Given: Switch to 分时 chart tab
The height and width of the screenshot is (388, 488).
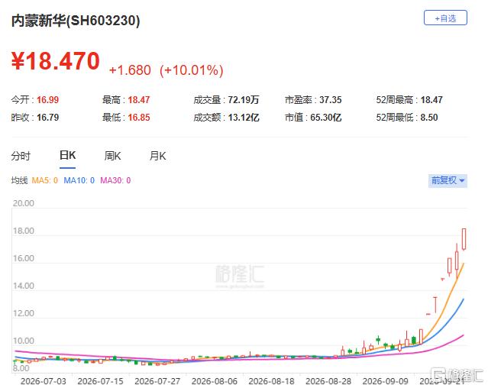Looking at the screenshot, I should 21,156.
